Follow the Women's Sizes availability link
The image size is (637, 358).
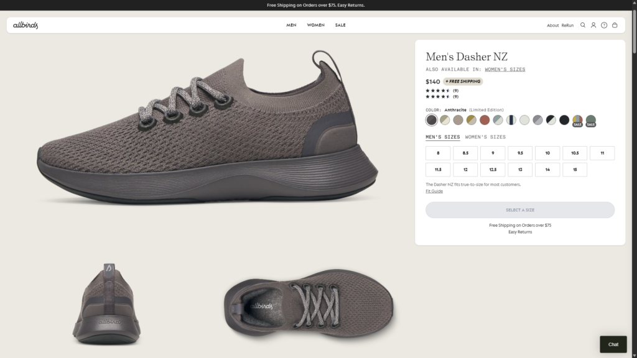pos(509,70)
